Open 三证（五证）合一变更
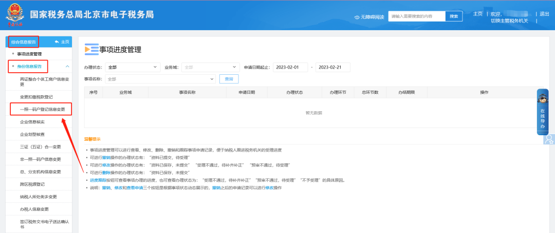Screen dimensions: 555x233 (x=41, y=146)
